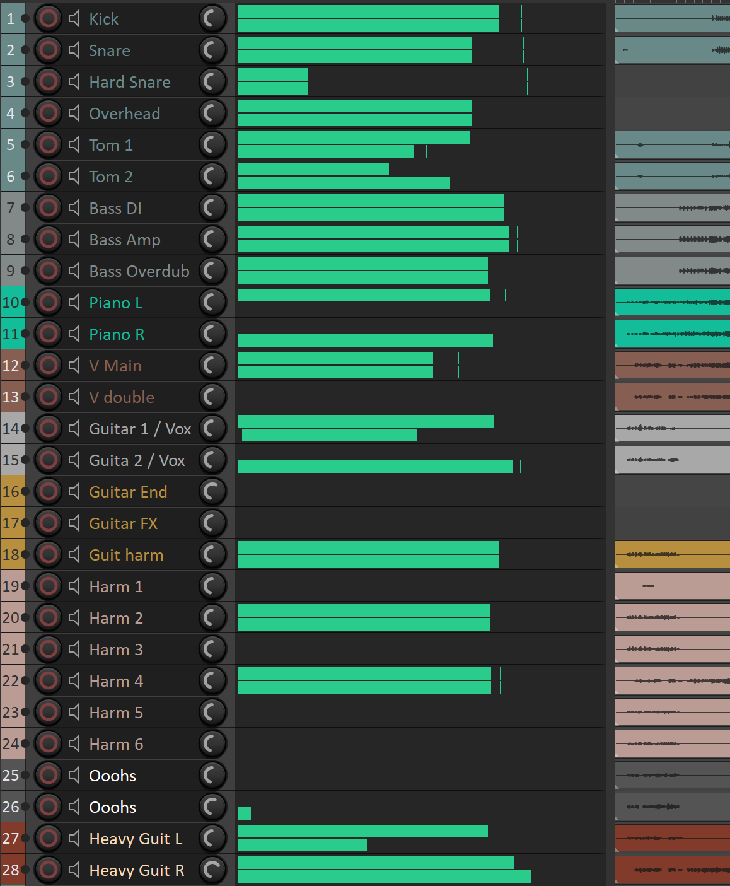Viewport: 730px width, 886px height.
Task: Enable record arm on Piano L track
Action: [x=48, y=303]
